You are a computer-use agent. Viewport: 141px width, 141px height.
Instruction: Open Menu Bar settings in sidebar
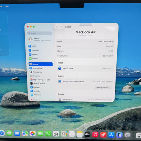[x=35, y=76]
